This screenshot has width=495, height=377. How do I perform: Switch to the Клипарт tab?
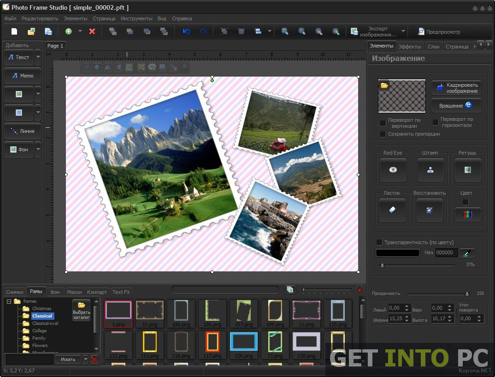(97, 292)
